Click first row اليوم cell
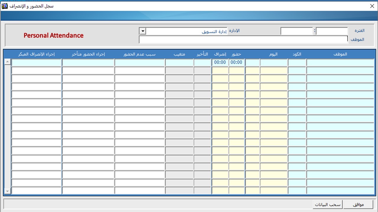This screenshot has height=212, width=378. tap(273, 62)
